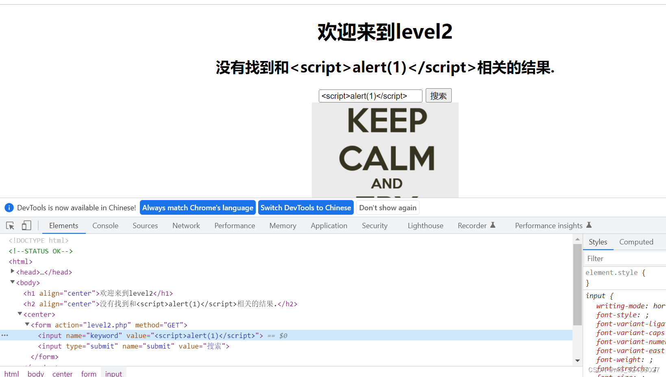
Task: Activate the inspect element picker icon
Action: coord(10,225)
